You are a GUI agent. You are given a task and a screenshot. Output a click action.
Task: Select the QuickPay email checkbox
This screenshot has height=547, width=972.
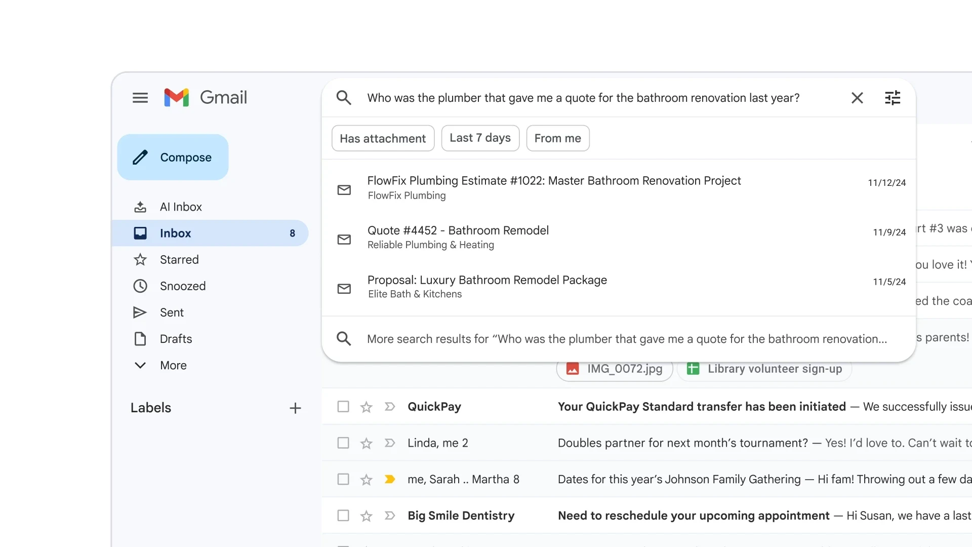(343, 407)
